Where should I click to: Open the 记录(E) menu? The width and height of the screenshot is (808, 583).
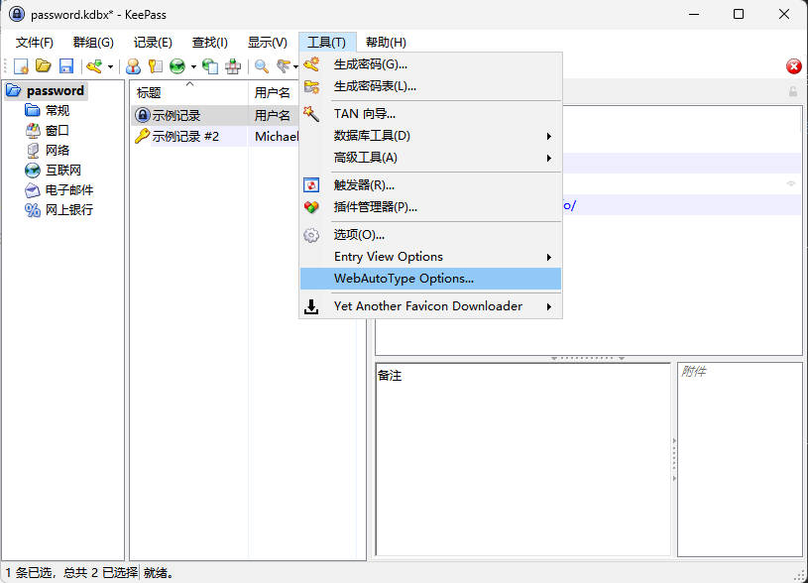click(x=153, y=43)
